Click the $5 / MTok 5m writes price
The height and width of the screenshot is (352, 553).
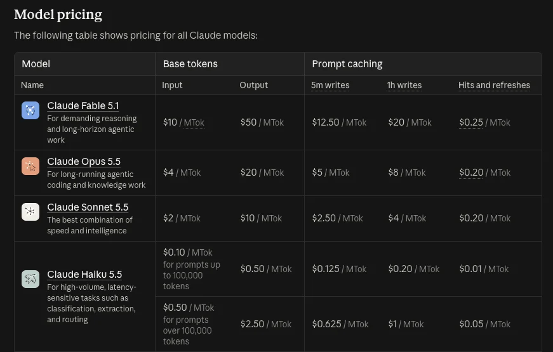330,173
